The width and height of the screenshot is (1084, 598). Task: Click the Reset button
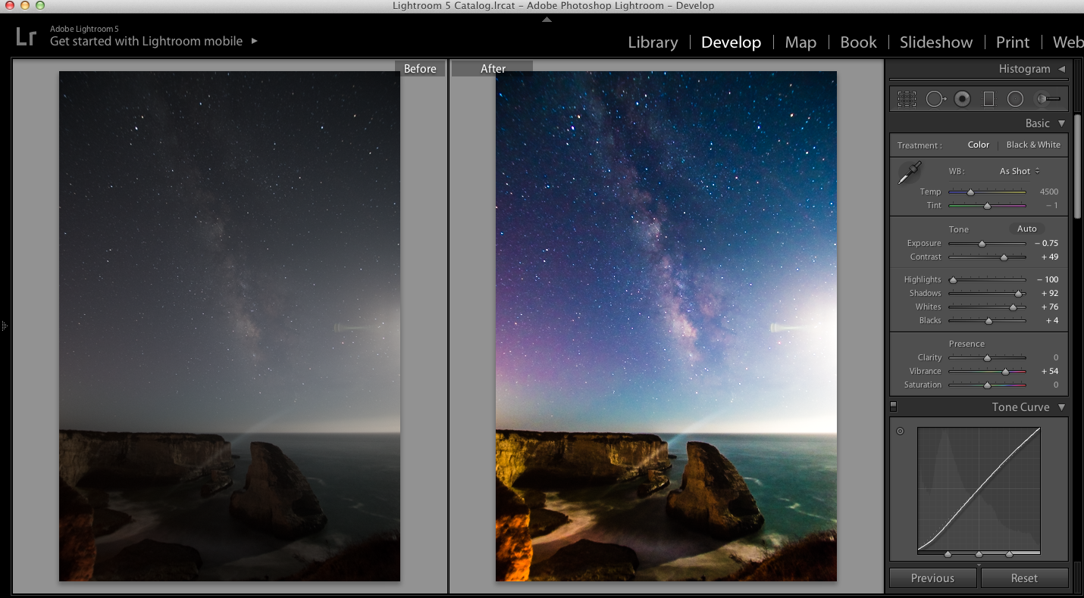1024,578
